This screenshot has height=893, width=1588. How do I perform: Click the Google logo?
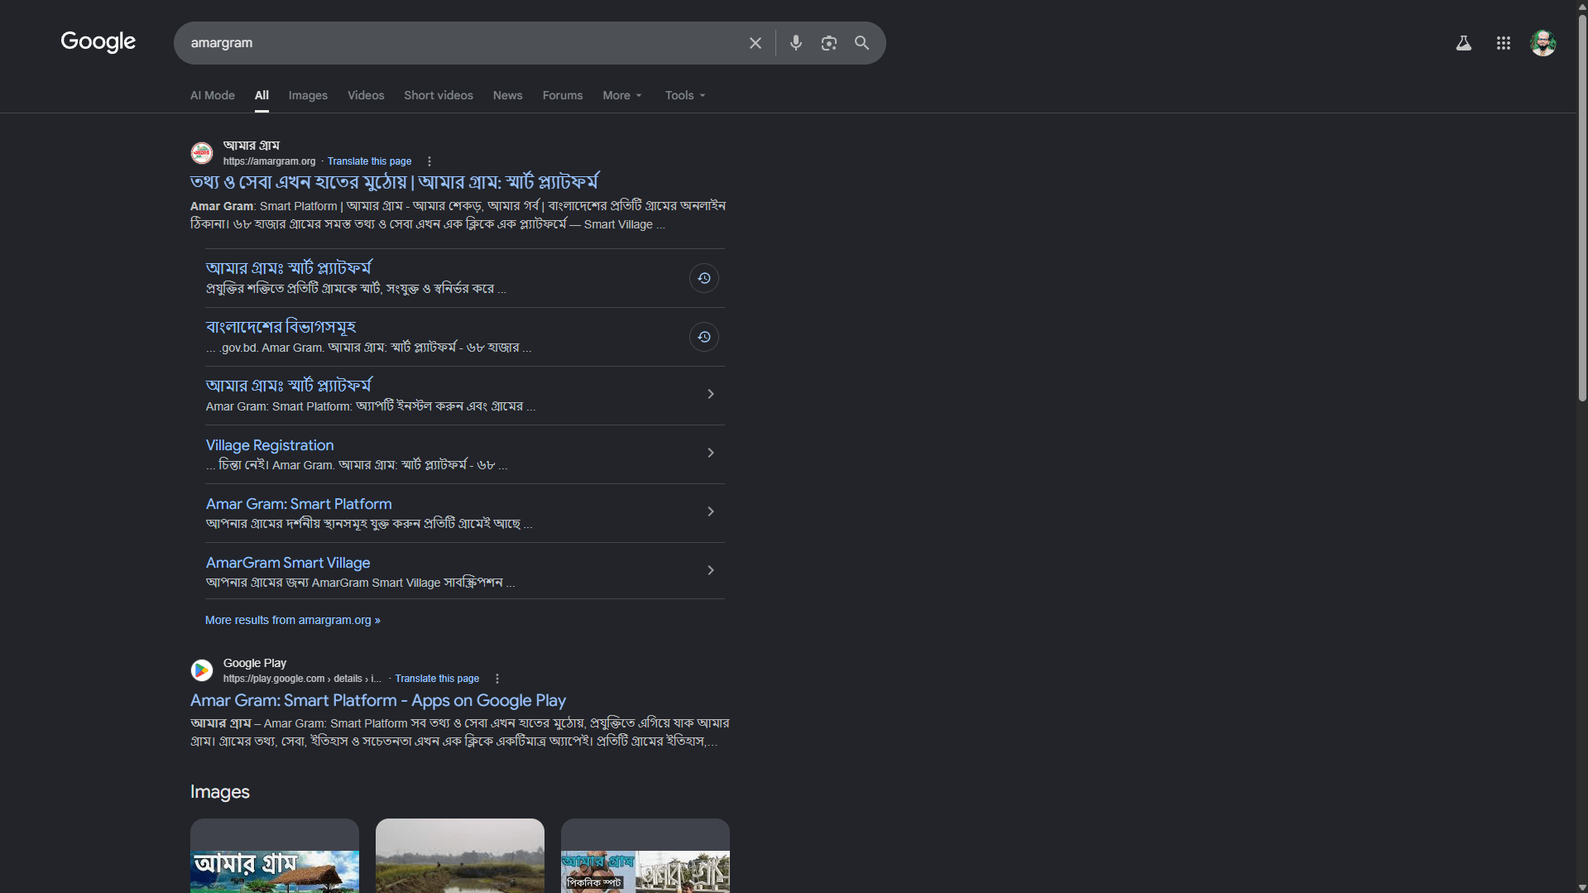pyautogui.click(x=98, y=42)
